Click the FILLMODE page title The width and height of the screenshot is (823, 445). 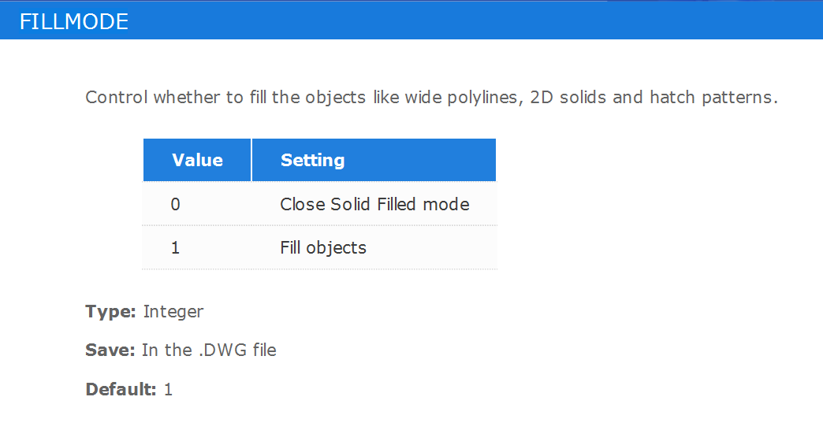74,21
